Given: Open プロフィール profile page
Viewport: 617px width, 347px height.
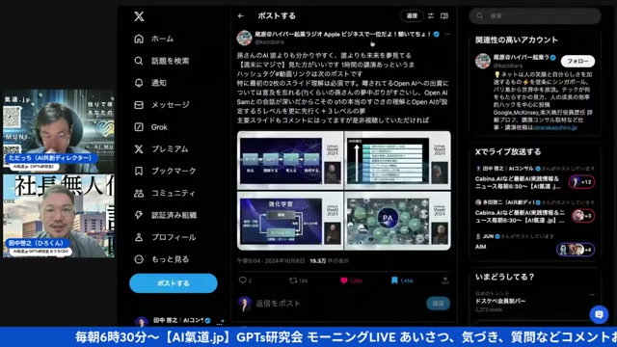Looking at the screenshot, I should [x=165, y=237].
